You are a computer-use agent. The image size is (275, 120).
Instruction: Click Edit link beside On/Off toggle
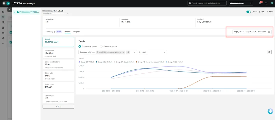[261, 12]
